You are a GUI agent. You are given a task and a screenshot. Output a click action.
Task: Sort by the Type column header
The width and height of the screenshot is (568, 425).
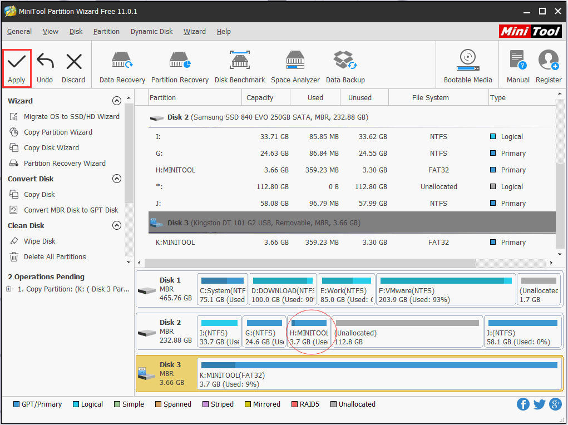click(522, 98)
